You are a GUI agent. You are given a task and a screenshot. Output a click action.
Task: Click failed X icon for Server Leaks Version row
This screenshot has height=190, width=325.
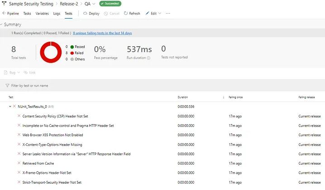tap(19, 154)
